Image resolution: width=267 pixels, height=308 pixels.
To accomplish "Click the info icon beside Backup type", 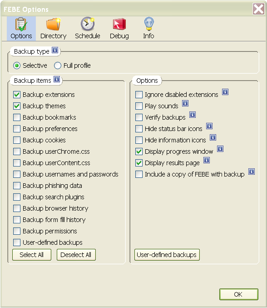I will [55, 50].
